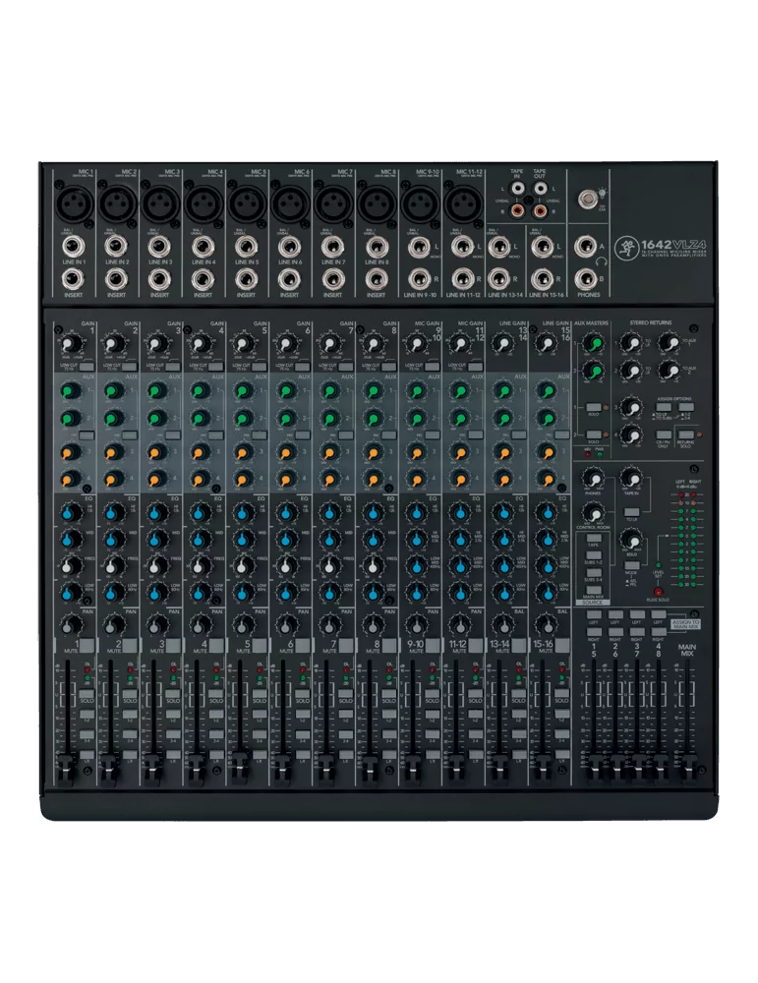Viewport: 758px width, 983px height.
Task: Click the Gain knob on channel 3
Action: [x=156, y=343]
